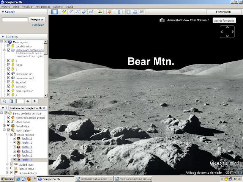Image resolution: width=243 pixels, height=182 pixels.
Task: Toggle the Apollo 16 checkbox
Action: 14,155
